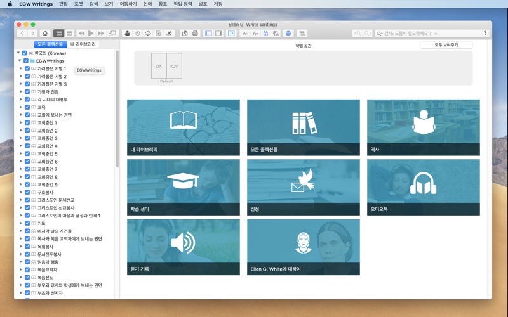Click the export upload box icon
The image size is (508, 317).
pyautogui.click(x=158, y=34)
